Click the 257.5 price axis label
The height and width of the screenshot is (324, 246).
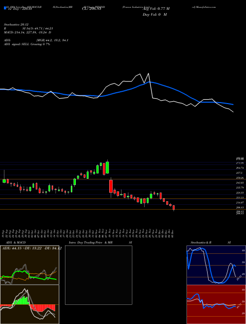[240, 173]
